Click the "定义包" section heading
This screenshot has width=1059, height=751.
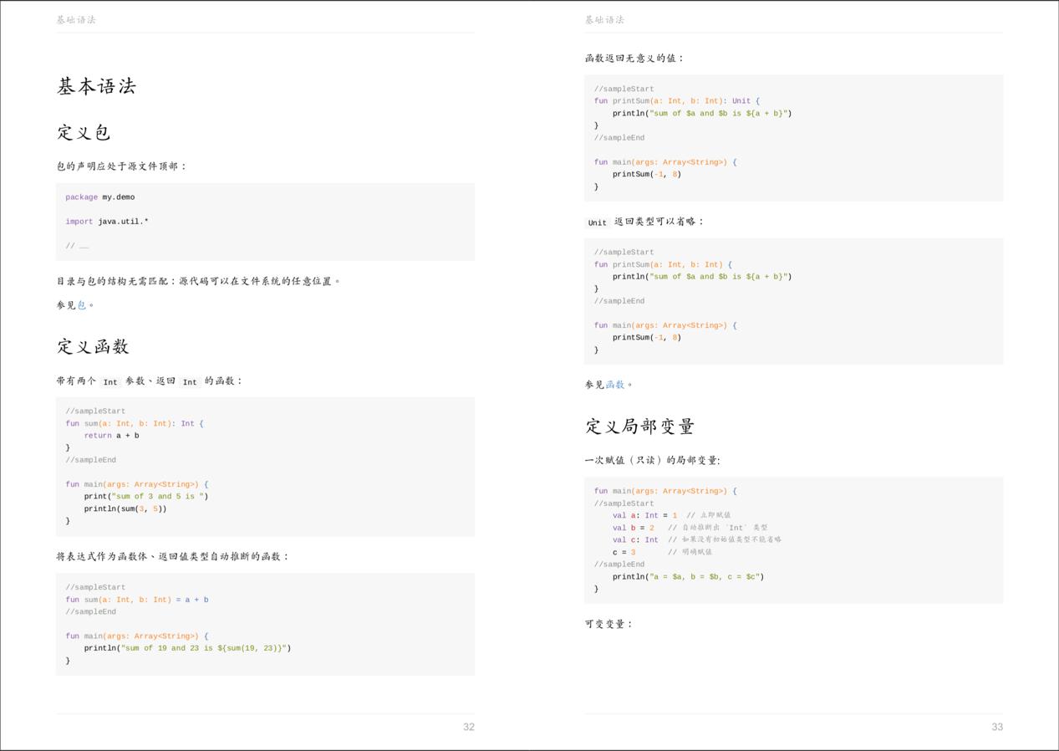coord(85,131)
